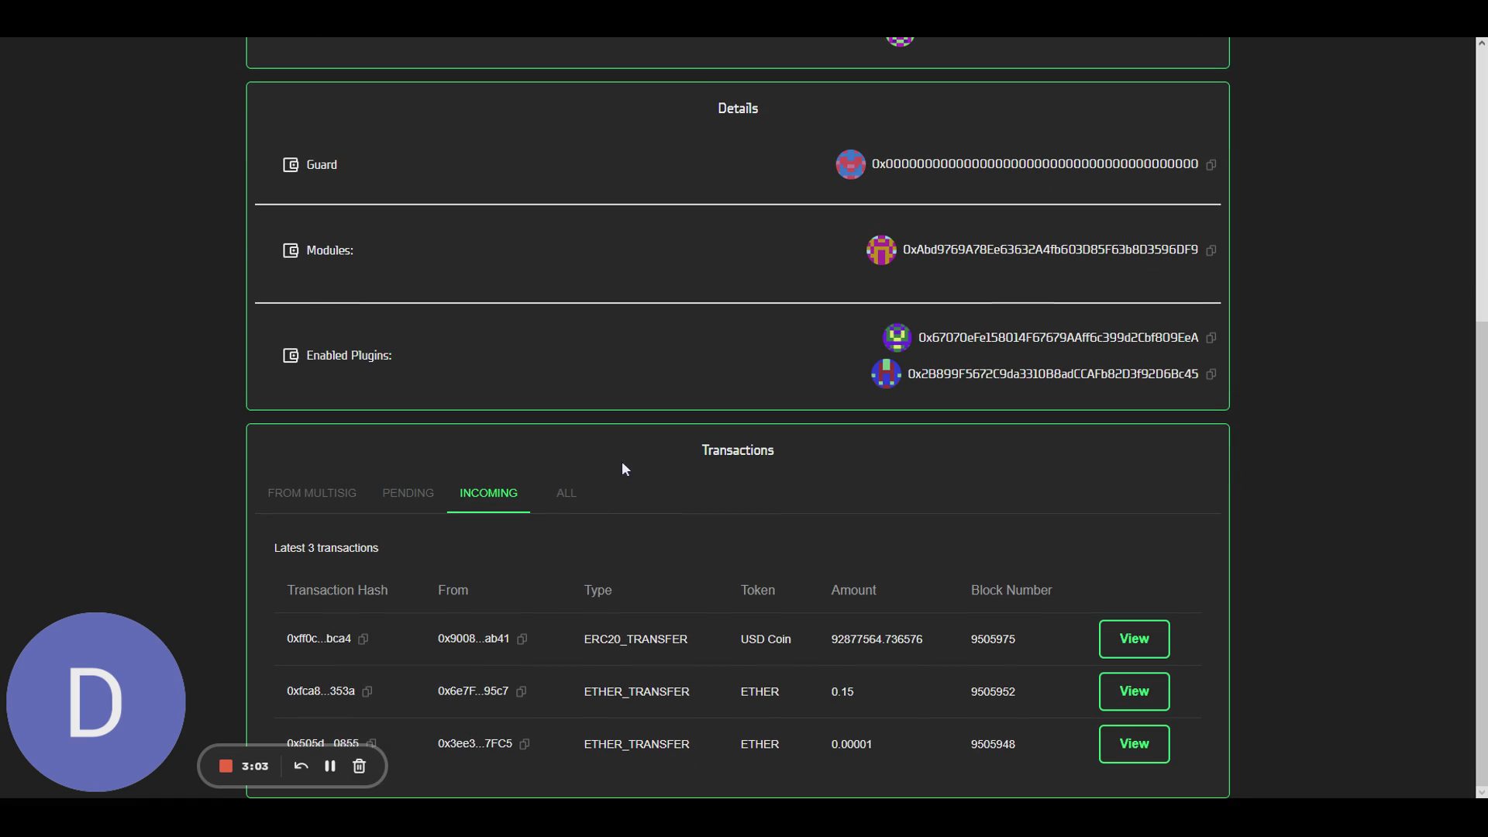Click the Modules address text 0xAbd9769A78Ee

tap(1050, 250)
